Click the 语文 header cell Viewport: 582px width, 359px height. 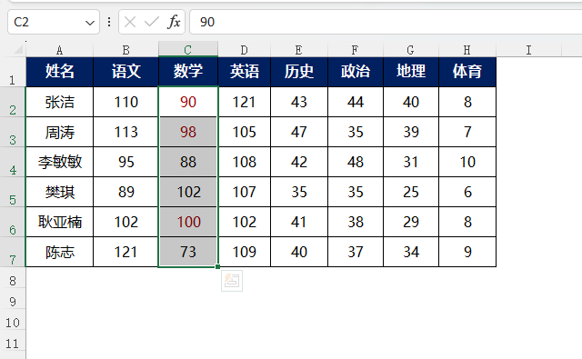(125, 72)
